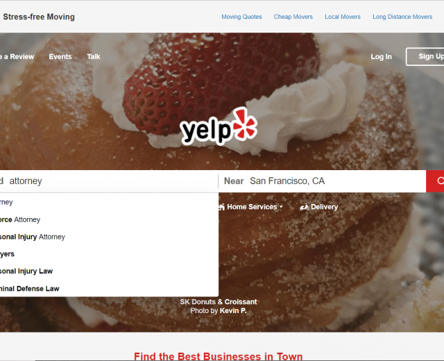Click the Sign Up button
444x361 pixels.
click(425, 57)
